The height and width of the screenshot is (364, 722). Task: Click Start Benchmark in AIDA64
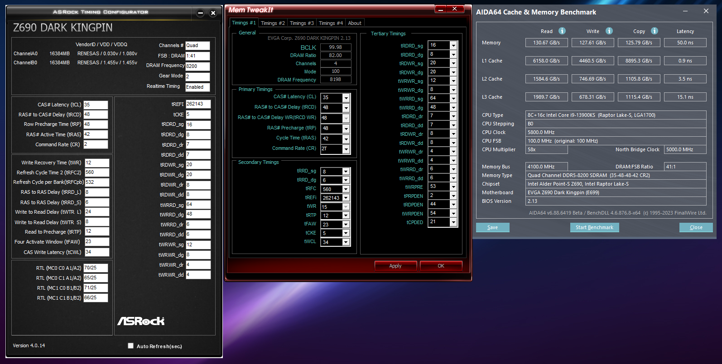tap(594, 227)
